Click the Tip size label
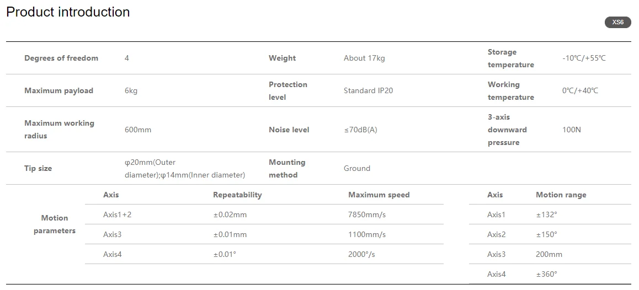This screenshot has width=639, height=290. click(38, 168)
